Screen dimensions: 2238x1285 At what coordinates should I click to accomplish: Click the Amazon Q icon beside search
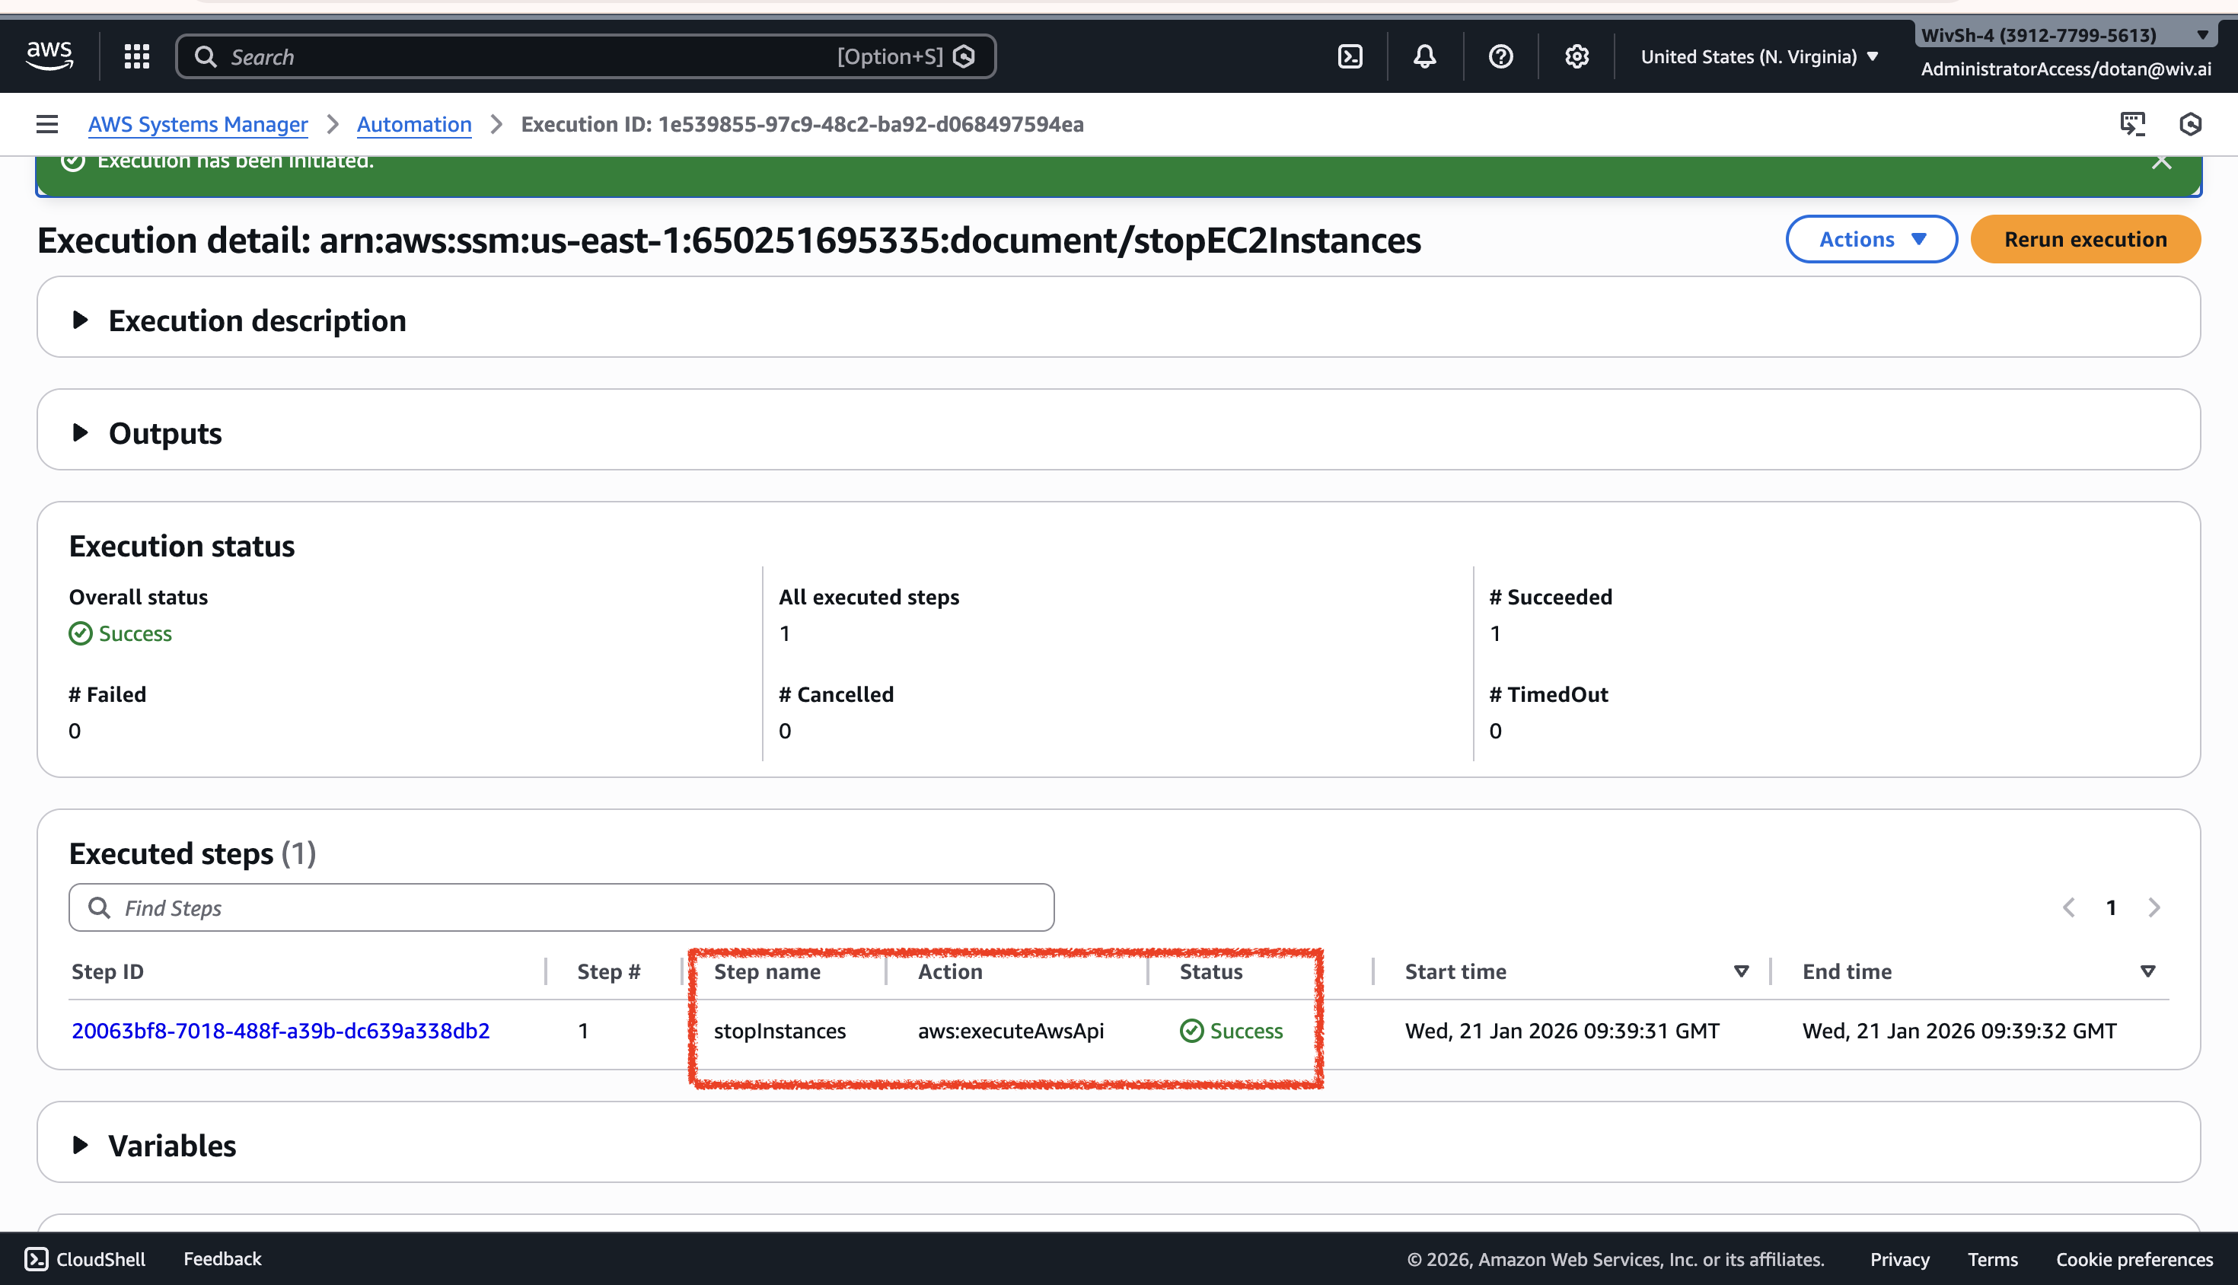coord(964,56)
